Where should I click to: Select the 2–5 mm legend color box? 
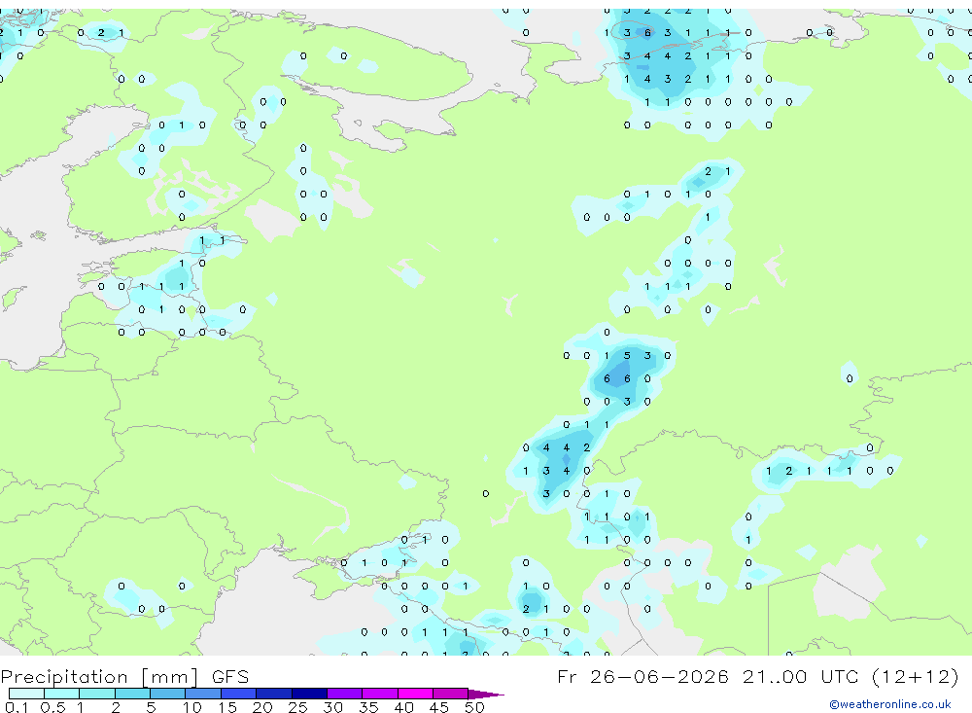132,694
